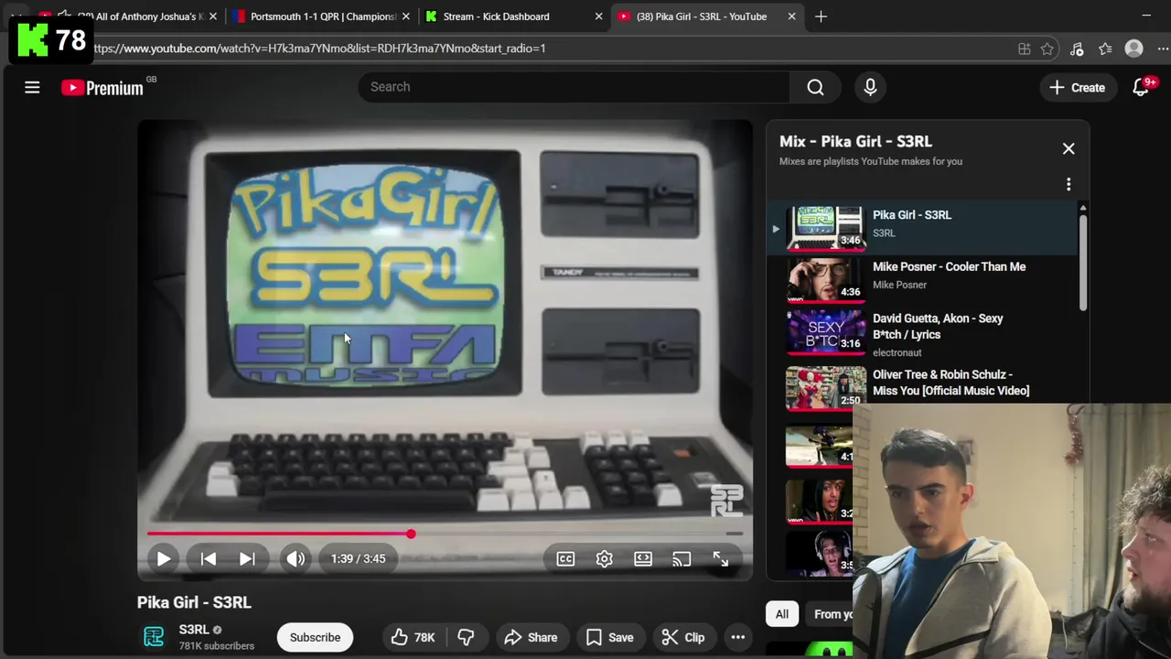Share the Pika Girl video
Image resolution: width=1171 pixels, height=659 pixels.
click(x=531, y=637)
